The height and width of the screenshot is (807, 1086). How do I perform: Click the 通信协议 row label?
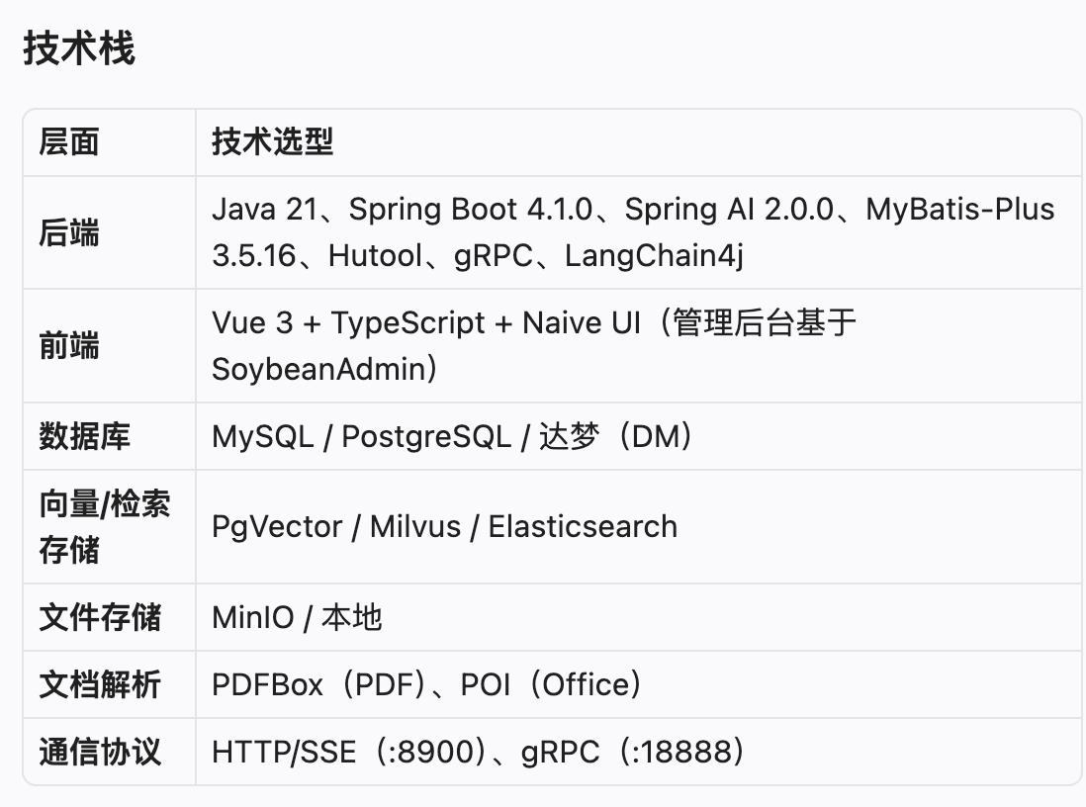tap(100, 752)
